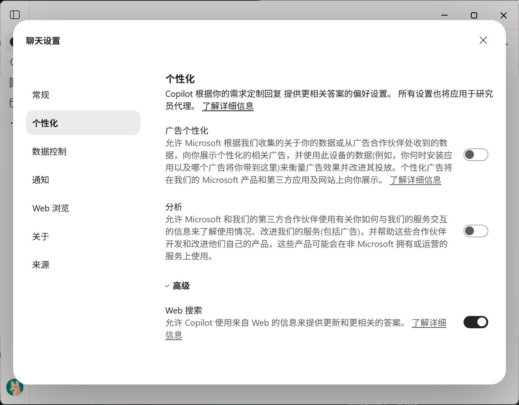519x405 pixels.
Task: Click the 聊天设置 dialog title
Action: pos(43,41)
